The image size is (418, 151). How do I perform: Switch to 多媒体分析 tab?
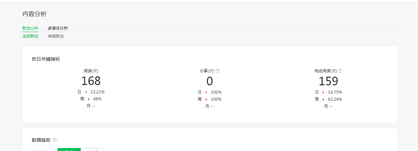tap(58, 28)
